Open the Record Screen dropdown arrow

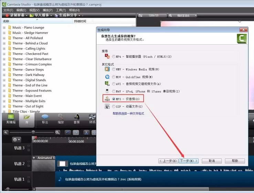point(27,15)
